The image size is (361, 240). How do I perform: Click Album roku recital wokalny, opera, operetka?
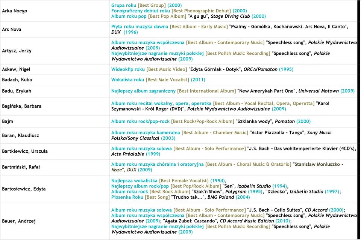(161, 103)
